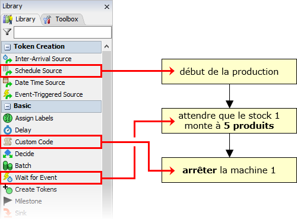Click the library list scroll-up arrow
Screen dimensions: 297x219
(106, 46)
